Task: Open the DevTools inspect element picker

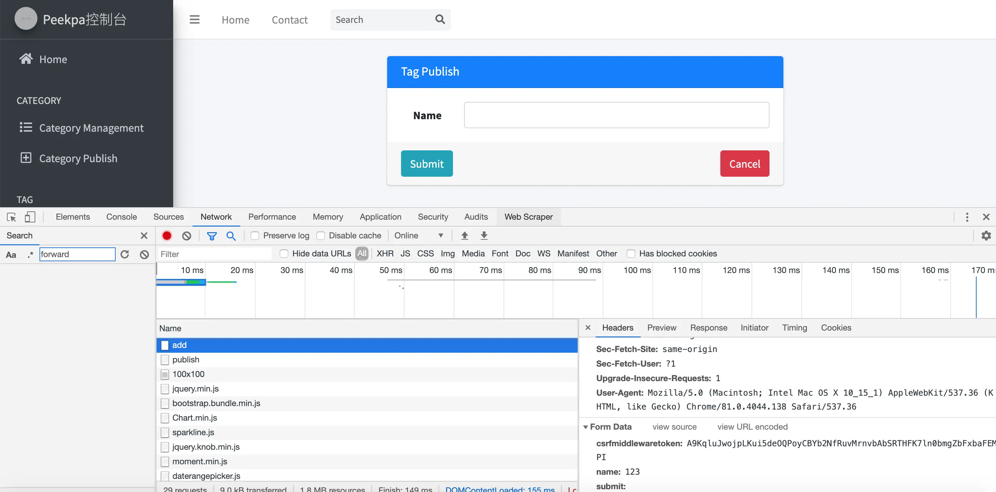Action: (x=11, y=217)
